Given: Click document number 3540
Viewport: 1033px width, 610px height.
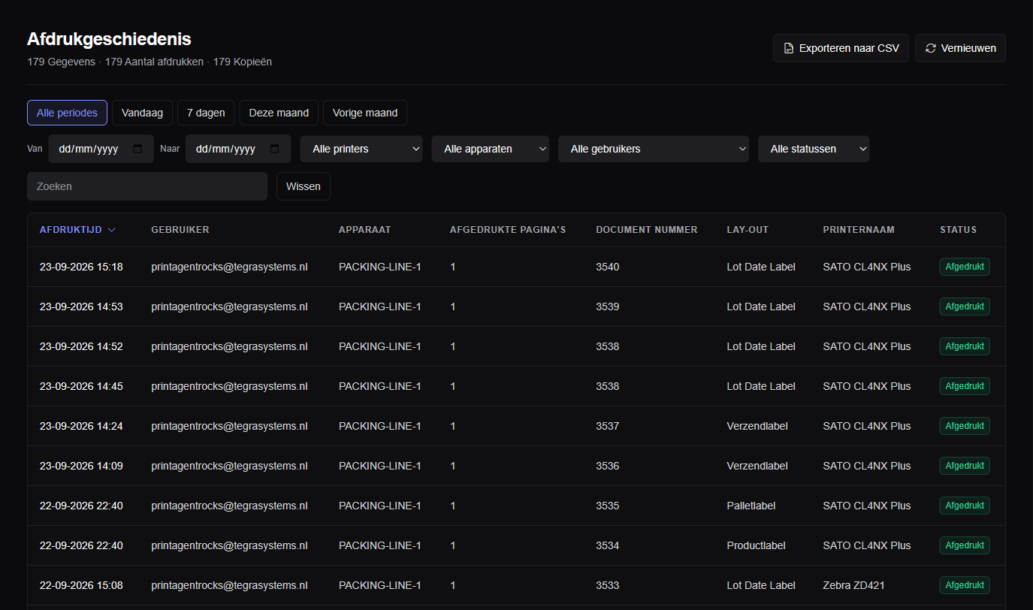Looking at the screenshot, I should (608, 267).
